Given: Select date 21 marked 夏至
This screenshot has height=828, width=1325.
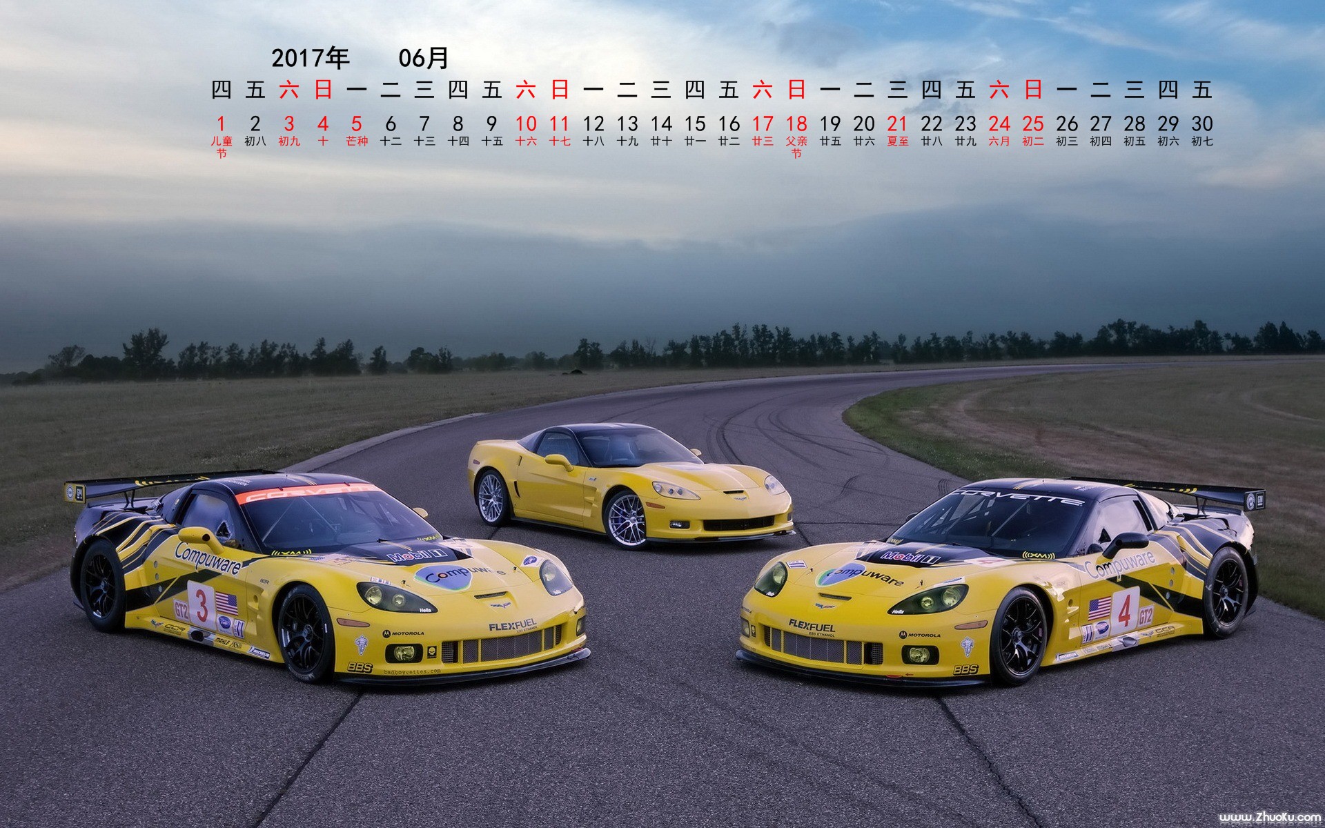Looking at the screenshot, I should pos(897,124).
